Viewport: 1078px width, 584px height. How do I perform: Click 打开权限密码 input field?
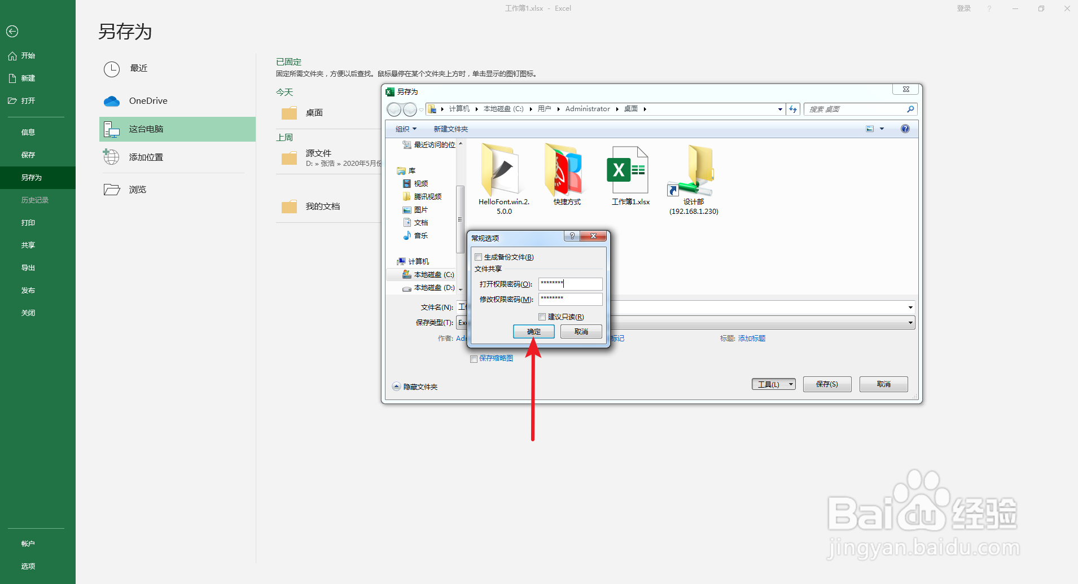pyautogui.click(x=571, y=284)
